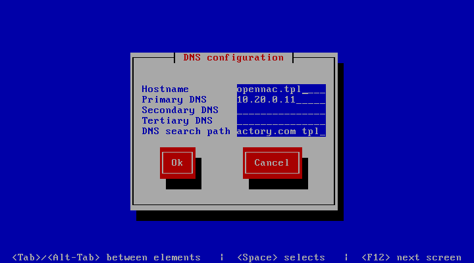Click the Ok button
This screenshot has height=263, width=474.
point(178,163)
